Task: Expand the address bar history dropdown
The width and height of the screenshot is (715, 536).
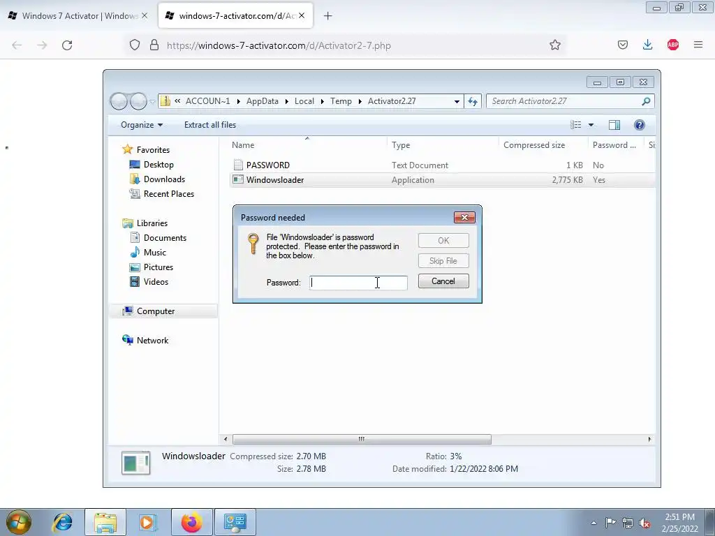Action: [457, 102]
